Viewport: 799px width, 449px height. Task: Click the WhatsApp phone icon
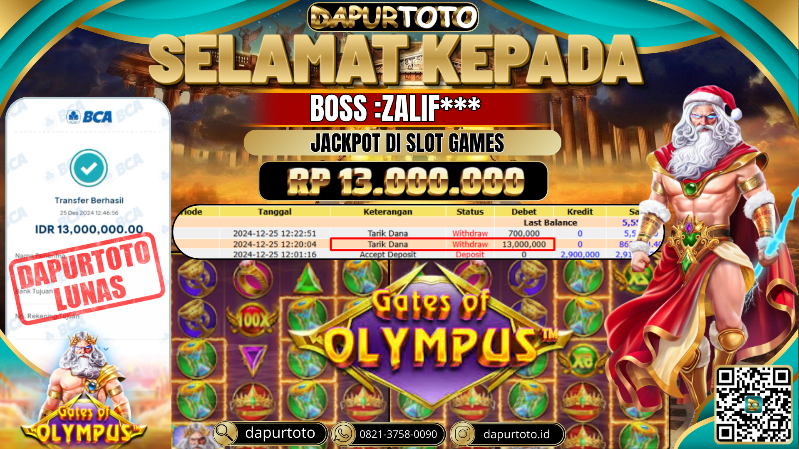[342, 434]
